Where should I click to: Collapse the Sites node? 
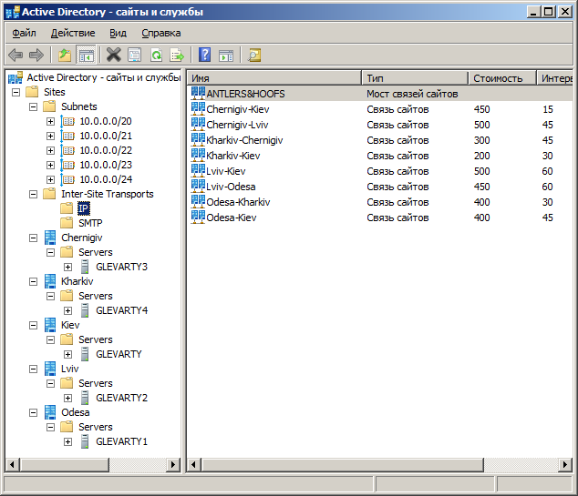[x=15, y=92]
